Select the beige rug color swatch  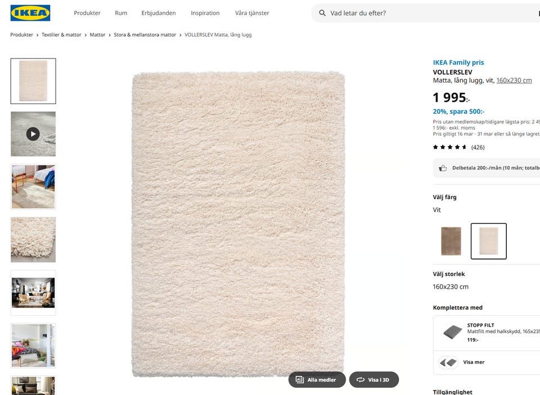pyautogui.click(x=451, y=241)
